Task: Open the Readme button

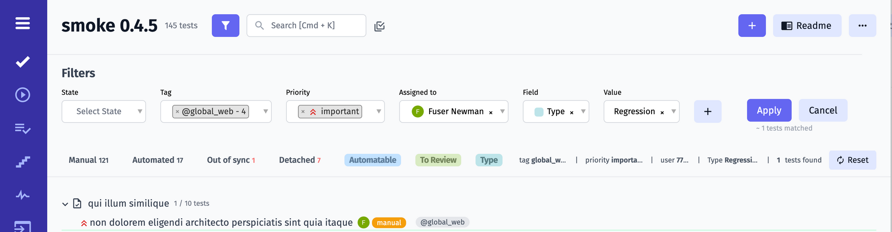Action: pos(807,25)
